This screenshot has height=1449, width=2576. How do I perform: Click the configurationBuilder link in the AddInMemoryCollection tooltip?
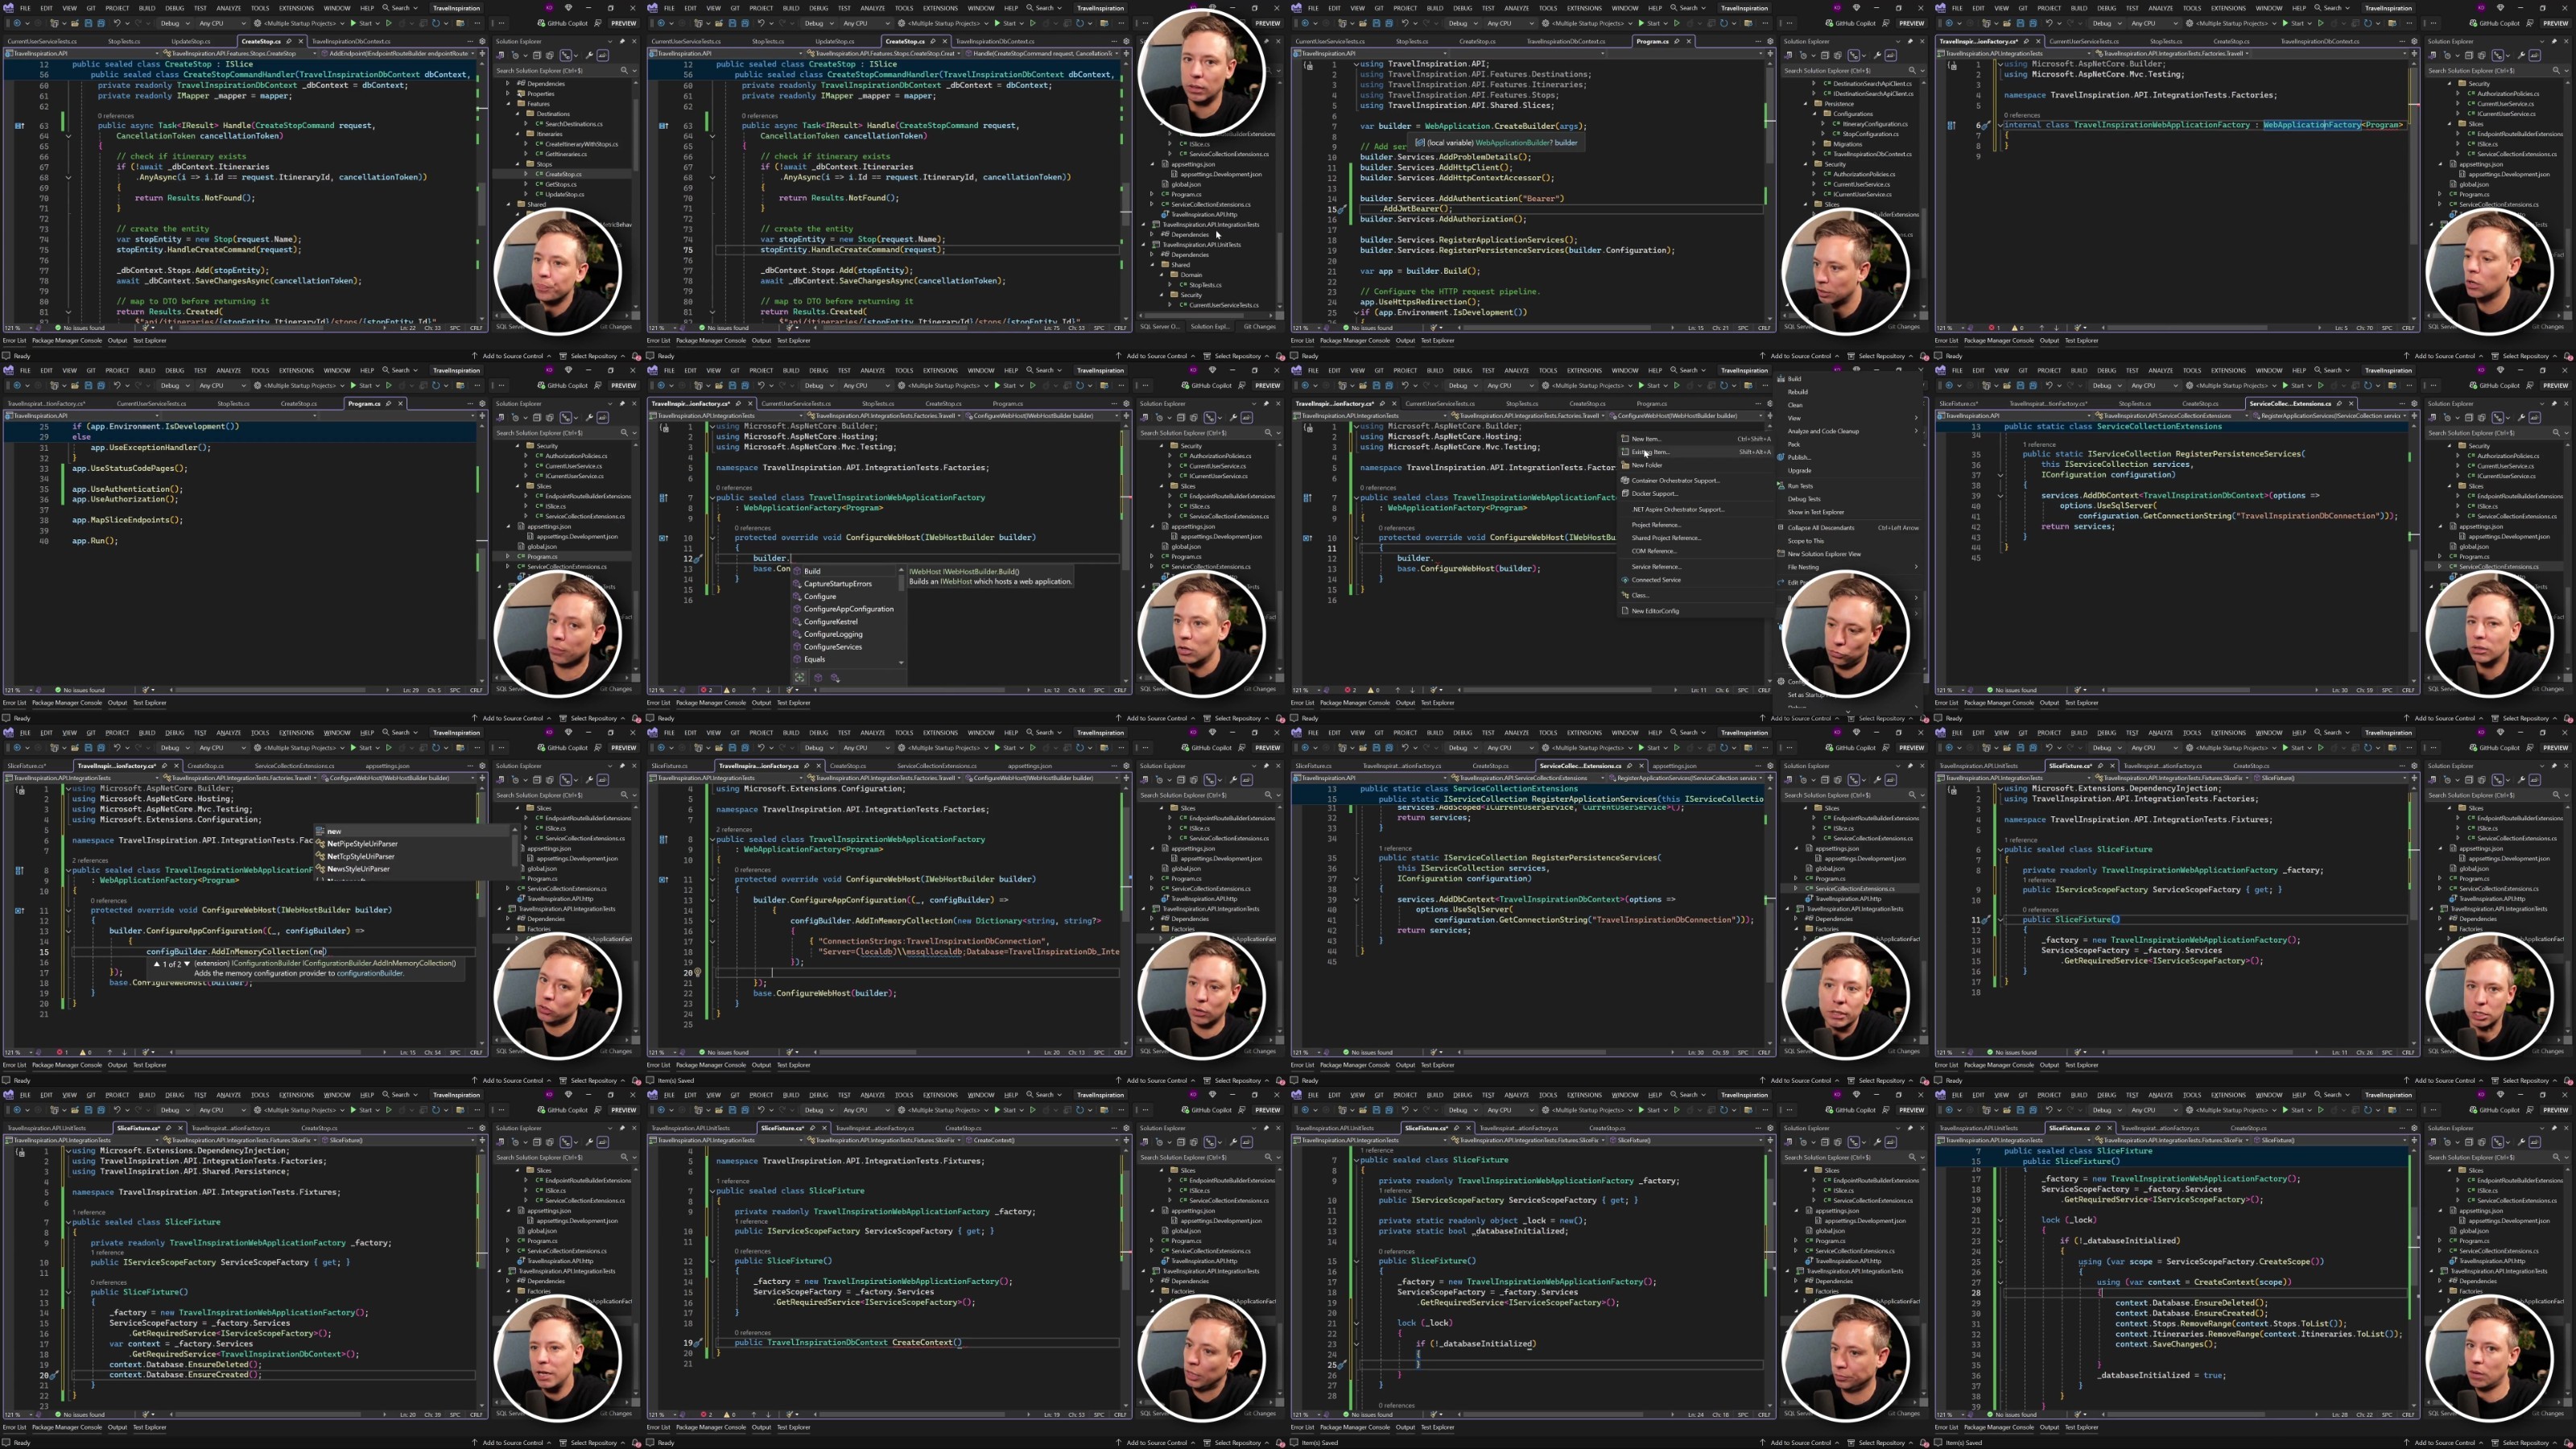[x=370, y=974]
